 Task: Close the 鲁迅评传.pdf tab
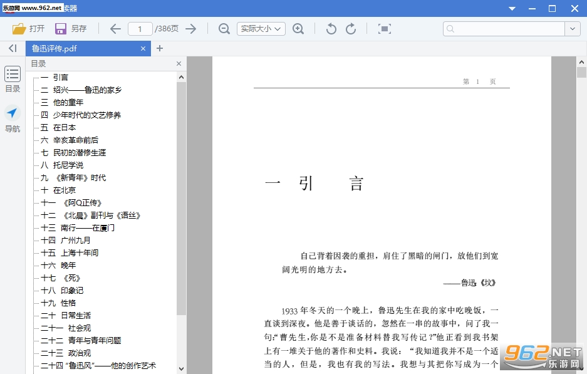tap(143, 49)
